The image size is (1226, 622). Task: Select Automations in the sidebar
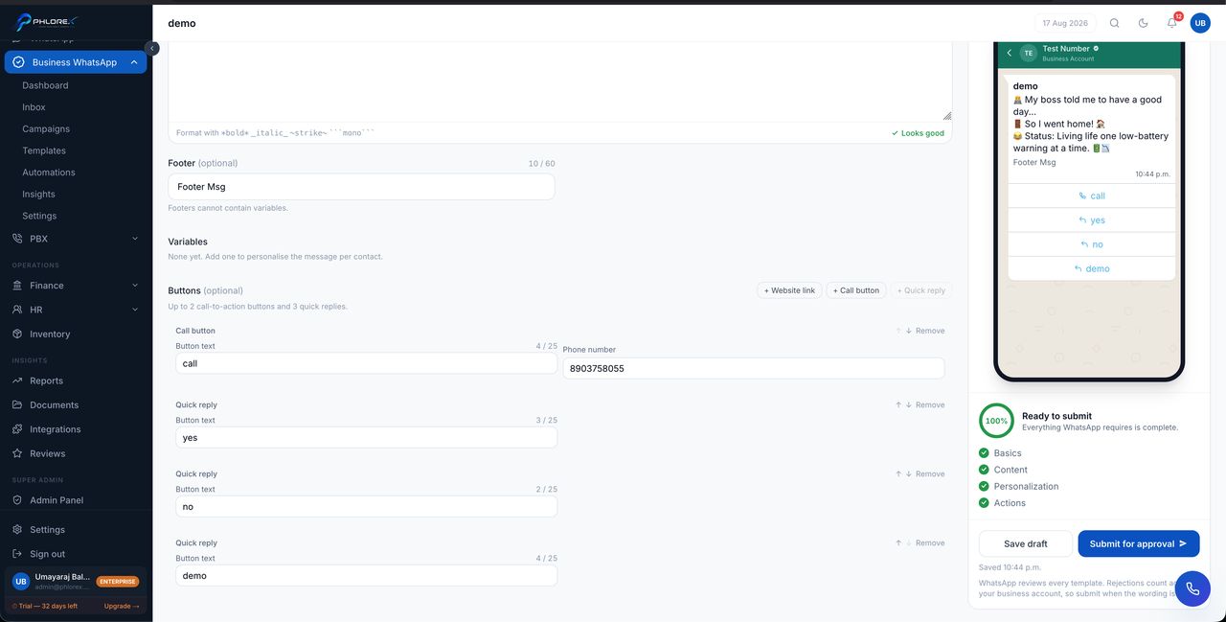49,173
